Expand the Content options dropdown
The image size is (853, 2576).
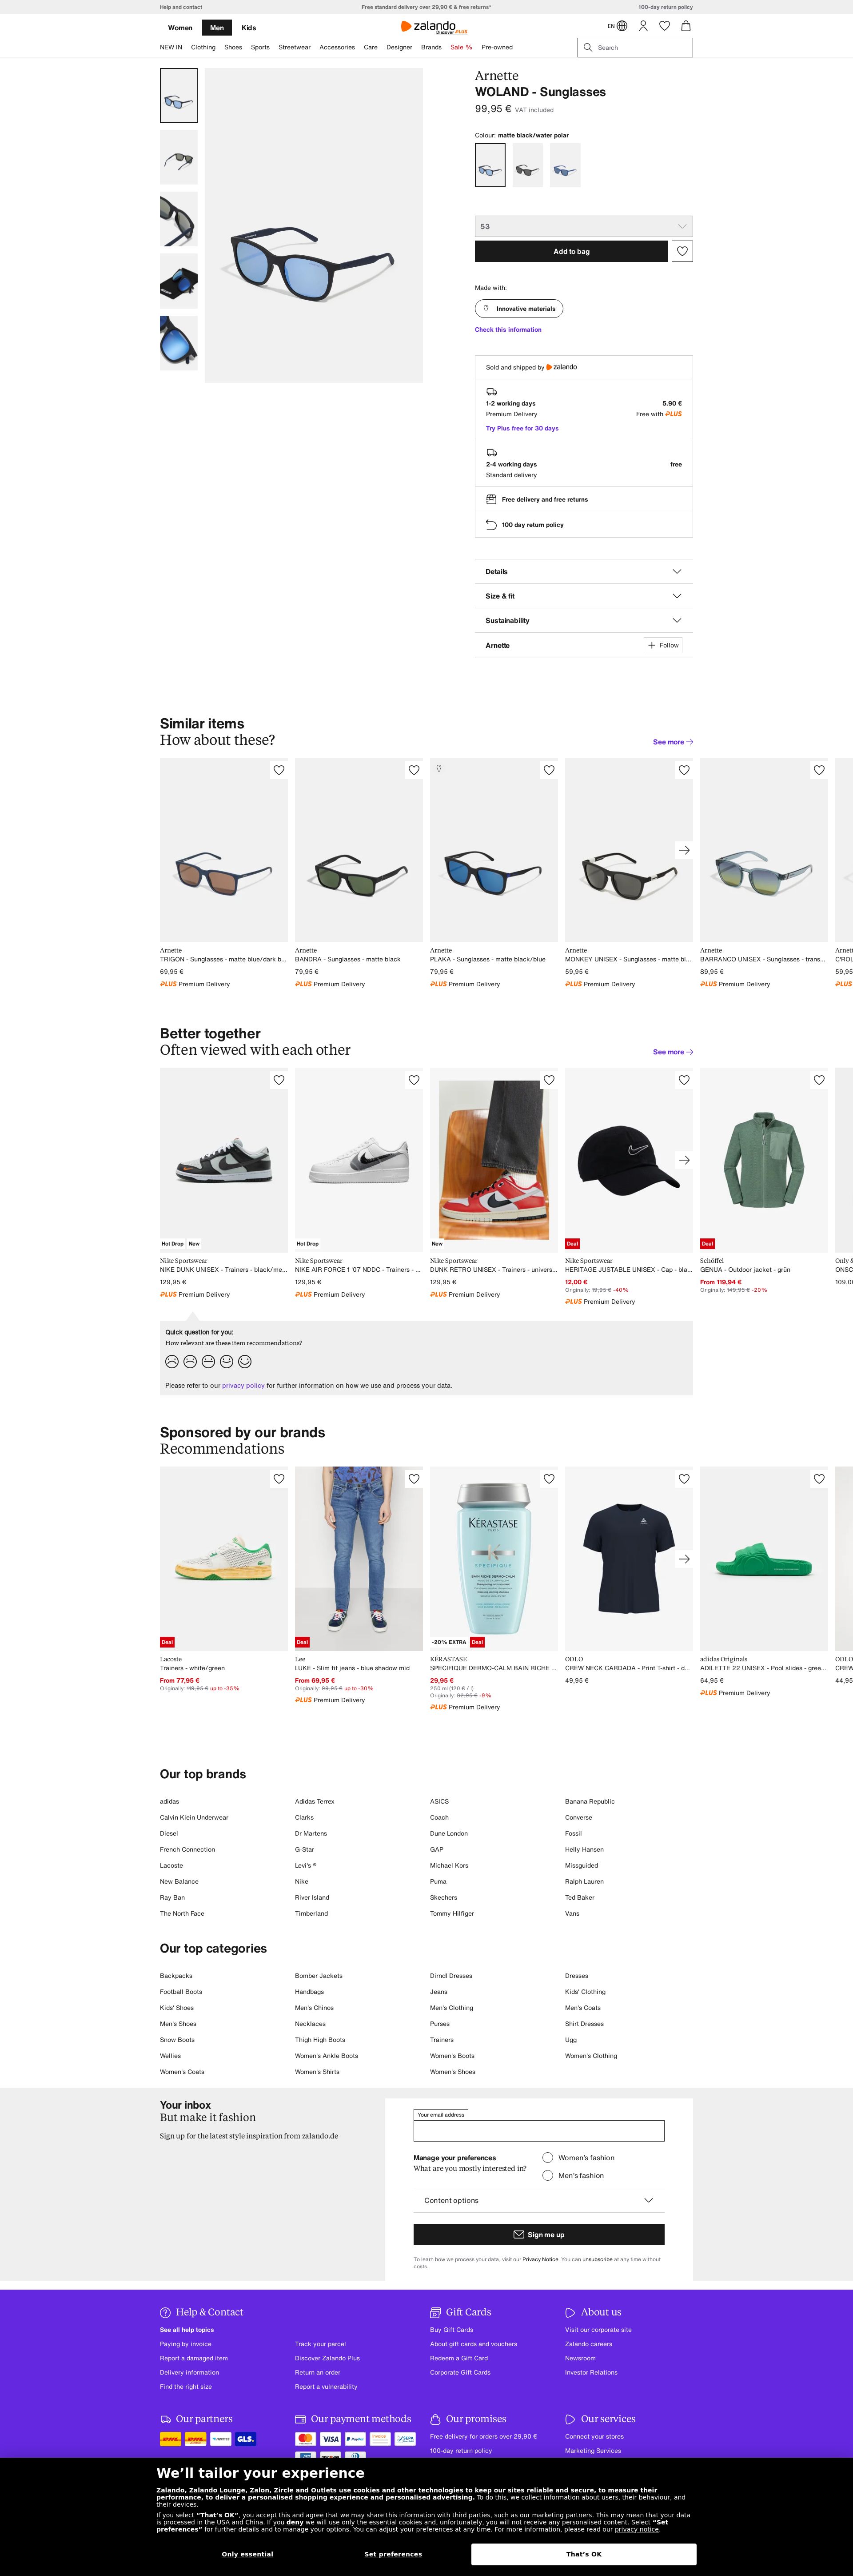pyautogui.click(x=538, y=2200)
